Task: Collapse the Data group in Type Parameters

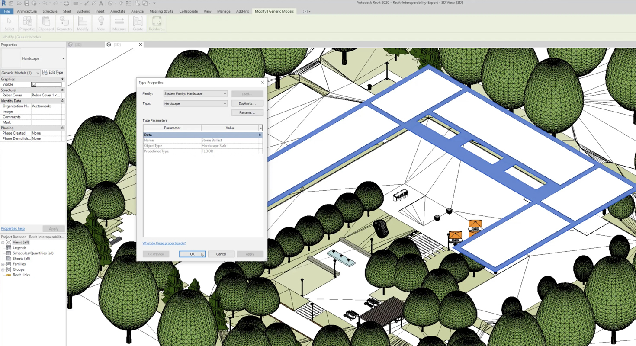Action: [x=260, y=135]
